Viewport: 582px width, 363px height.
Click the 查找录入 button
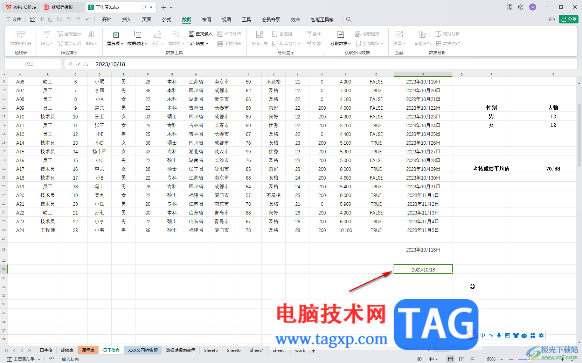pyautogui.click(x=201, y=34)
